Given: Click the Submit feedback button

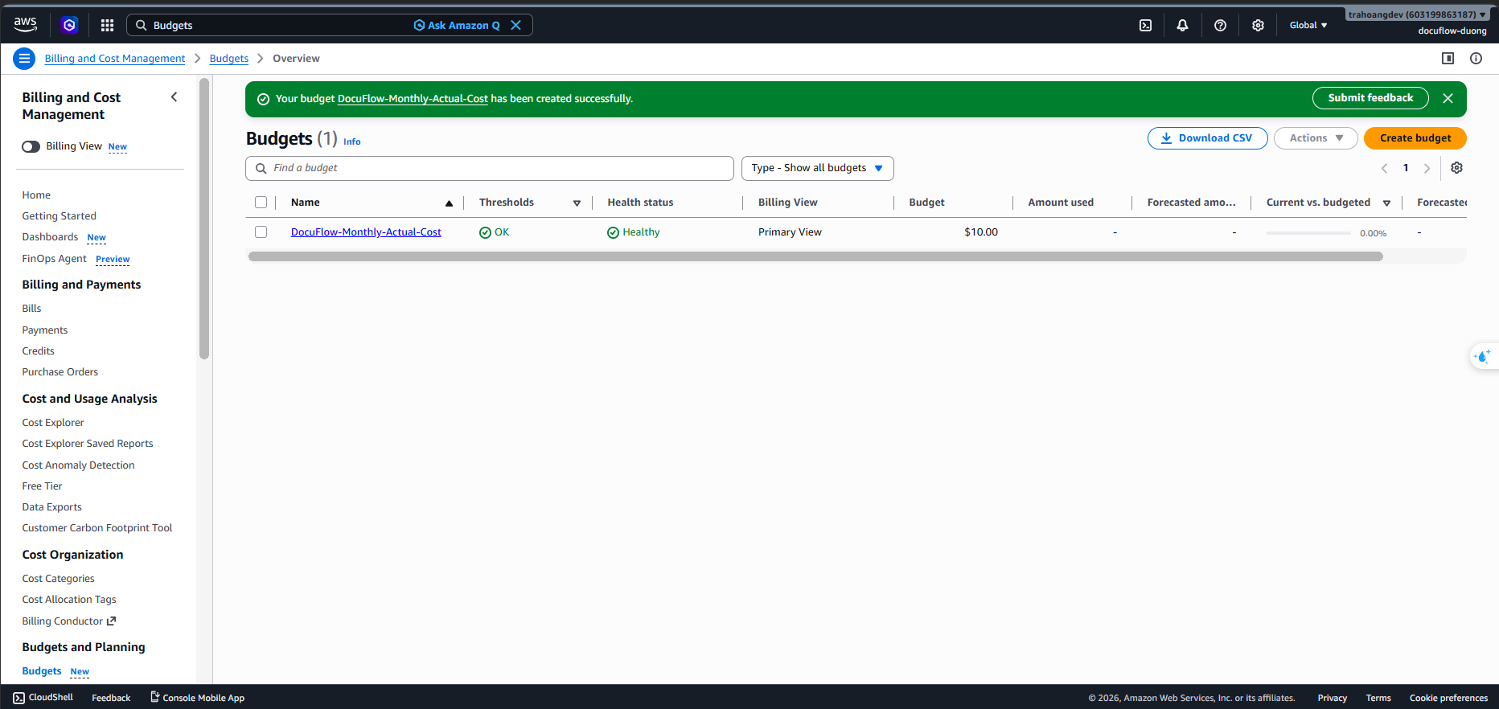Looking at the screenshot, I should 1370,98.
